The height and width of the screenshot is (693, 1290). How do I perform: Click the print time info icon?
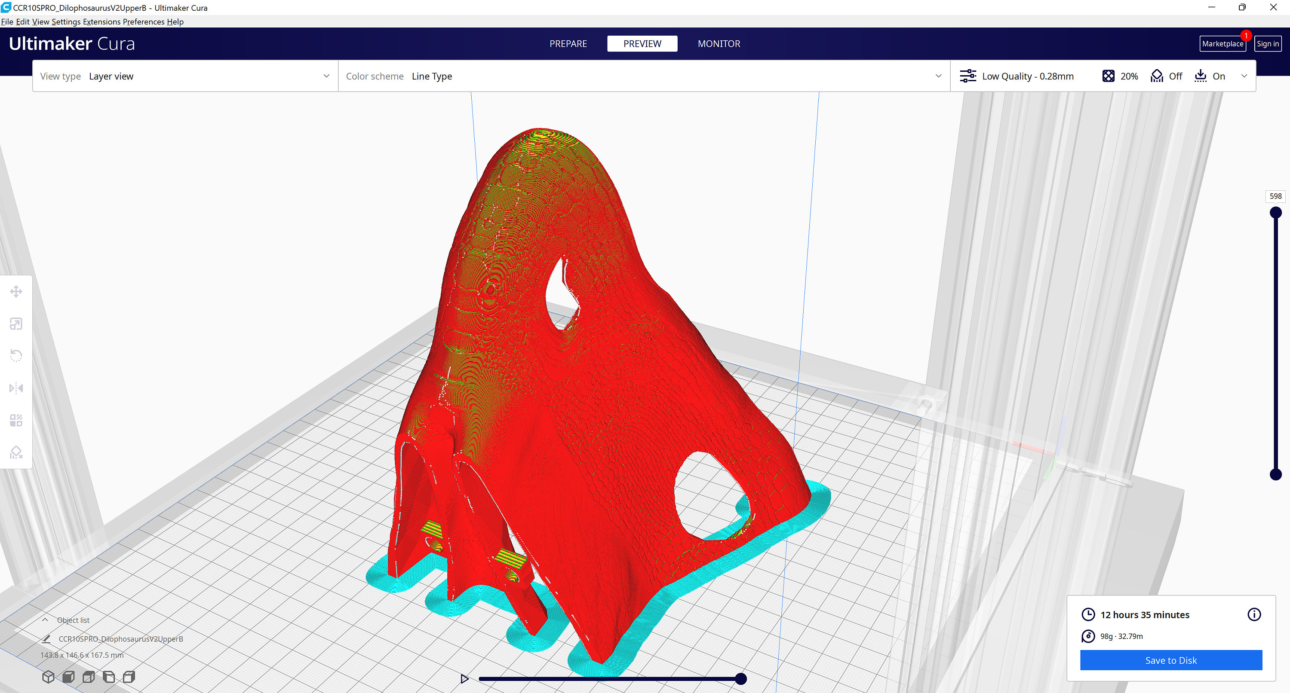(x=1254, y=614)
